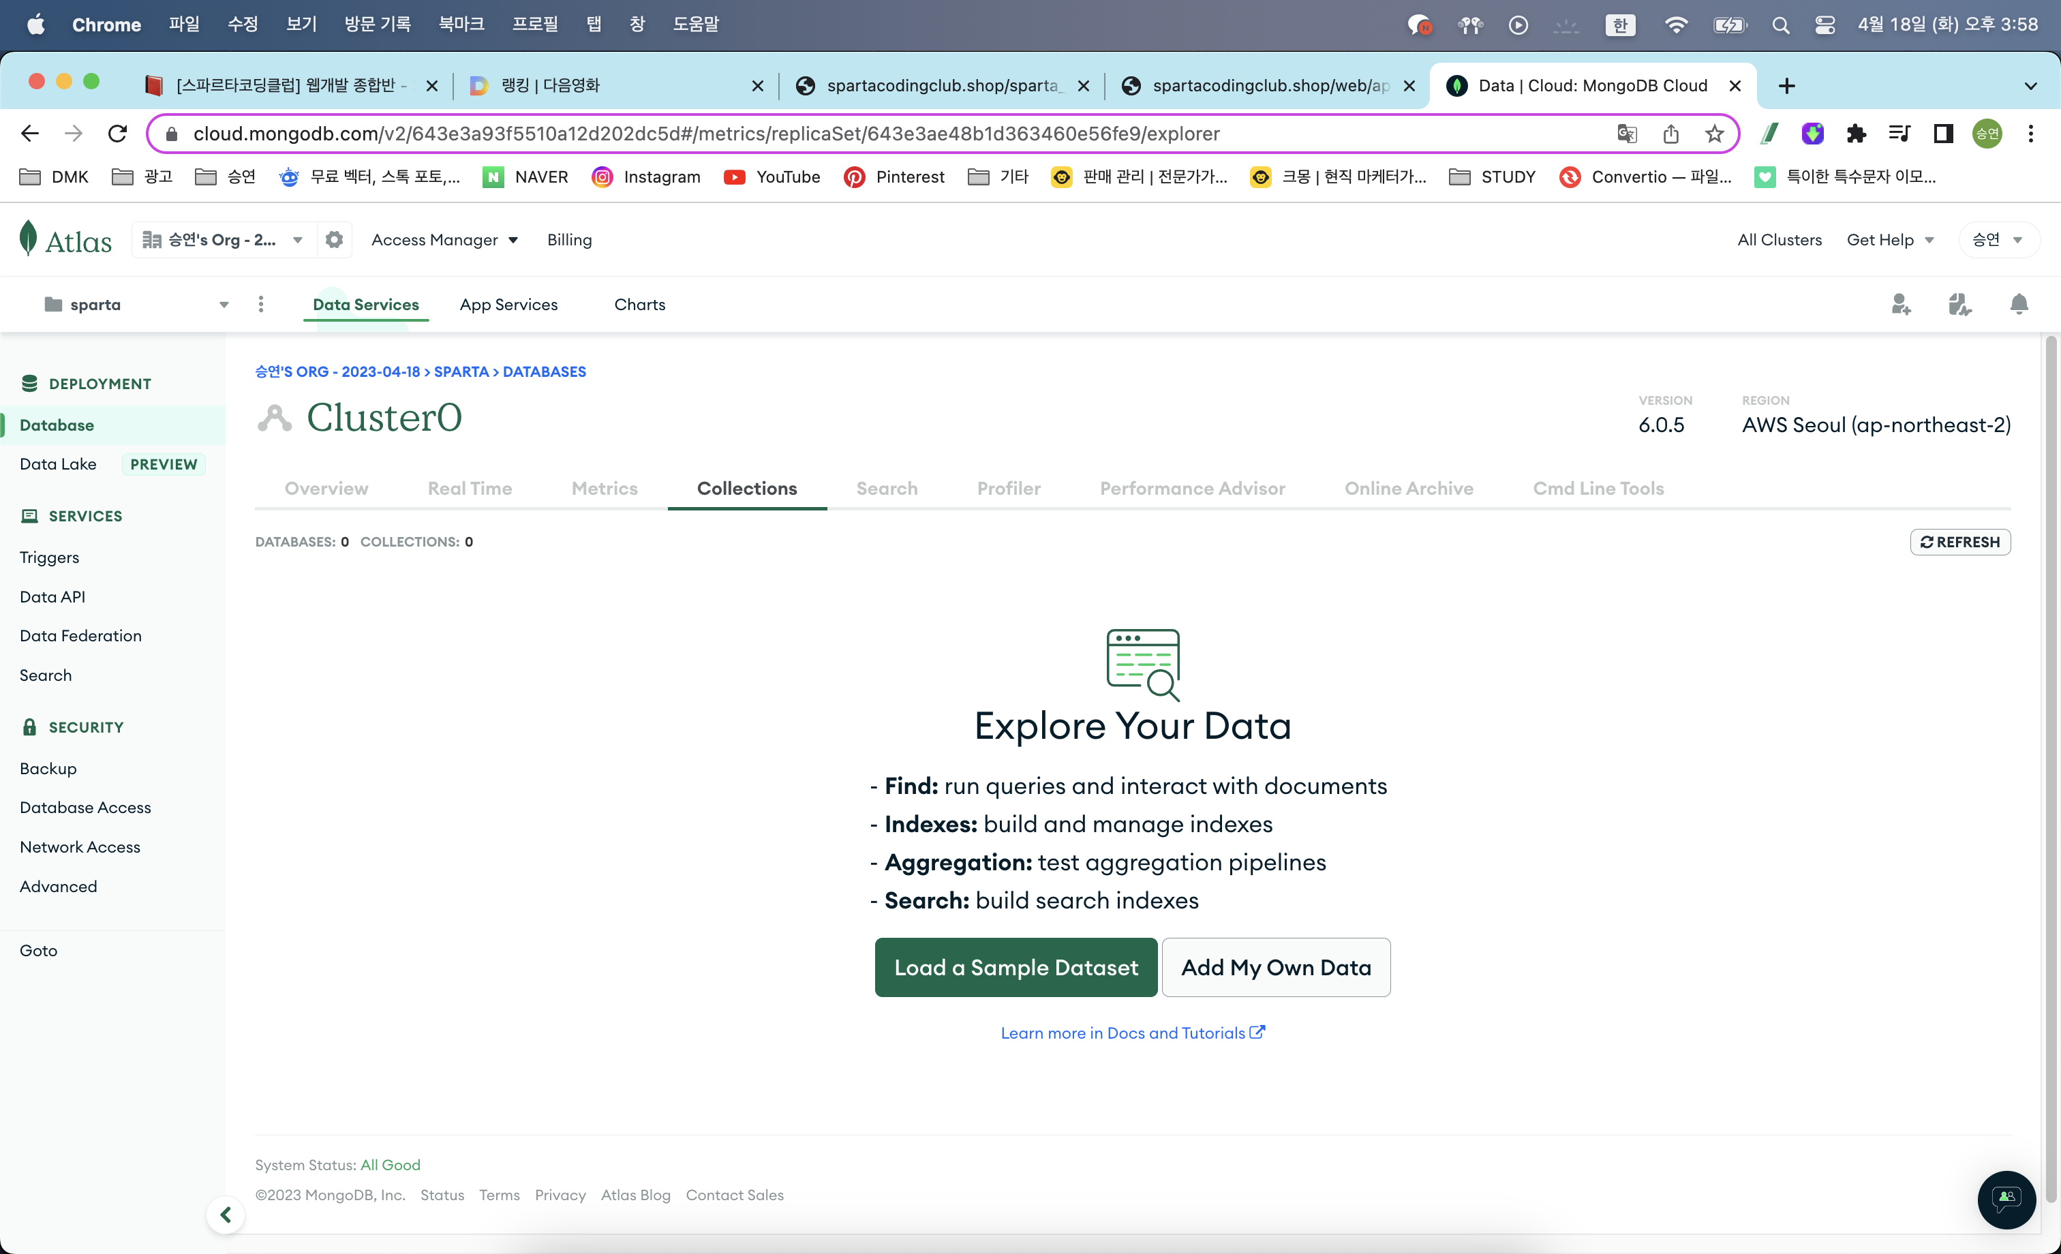Expand the Chrome tab search chevron
This screenshot has width=2061, height=1254.
(2031, 85)
